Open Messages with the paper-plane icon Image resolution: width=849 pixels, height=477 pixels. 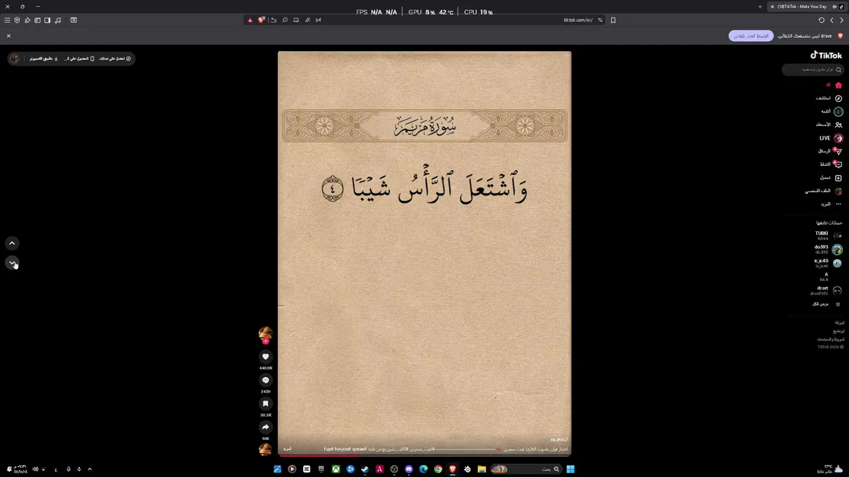830,151
